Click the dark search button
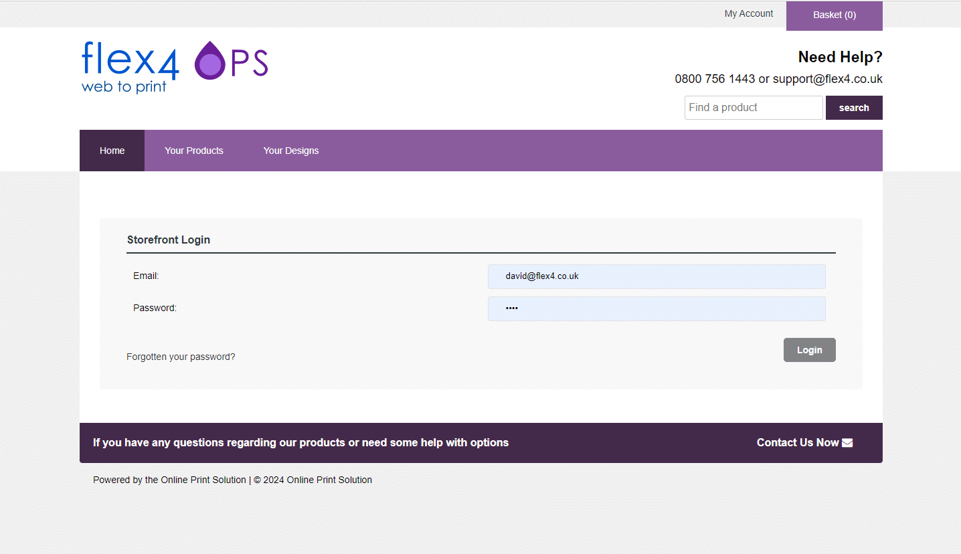 tap(854, 108)
